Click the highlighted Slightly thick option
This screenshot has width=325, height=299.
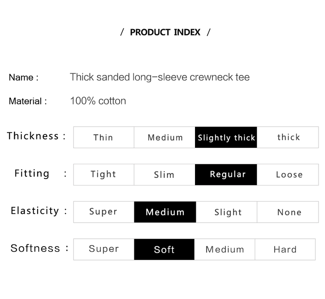pos(226,137)
